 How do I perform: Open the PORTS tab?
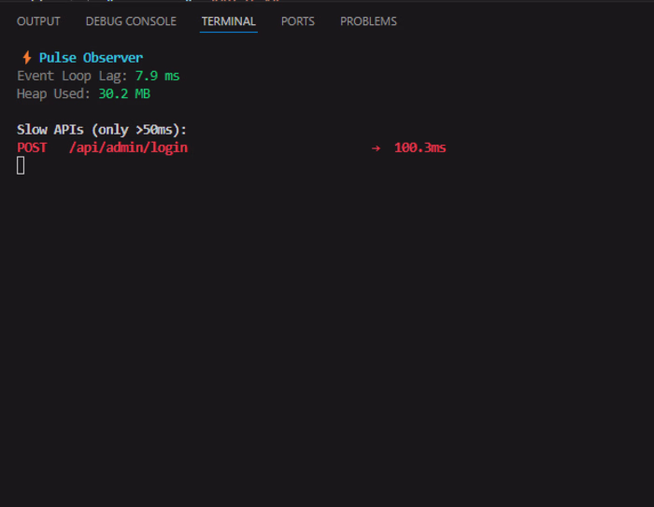(x=298, y=21)
